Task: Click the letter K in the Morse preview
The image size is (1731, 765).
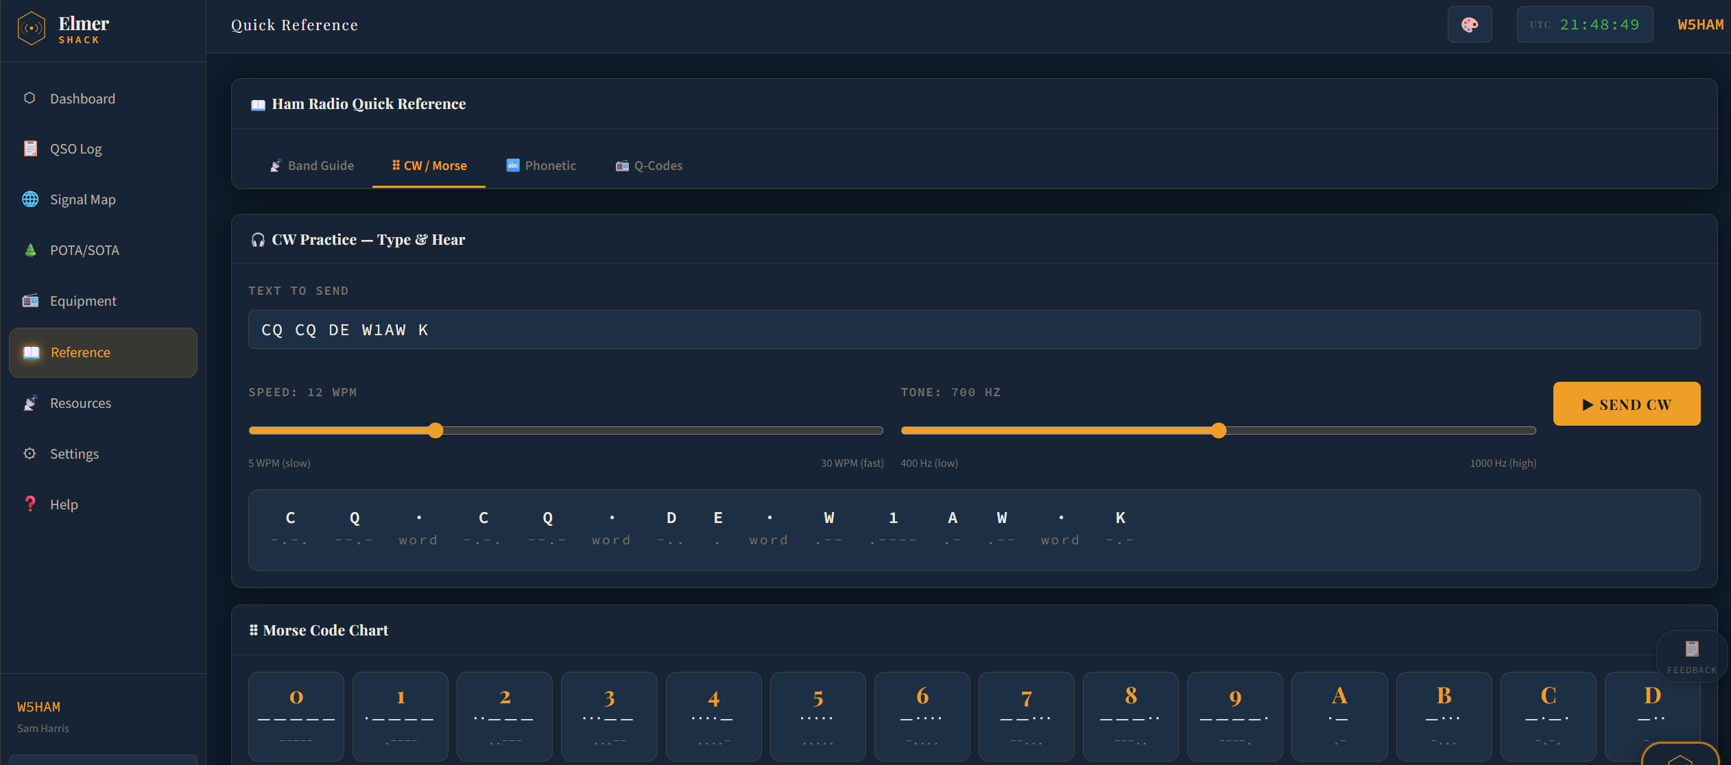Action: pyautogui.click(x=1121, y=518)
